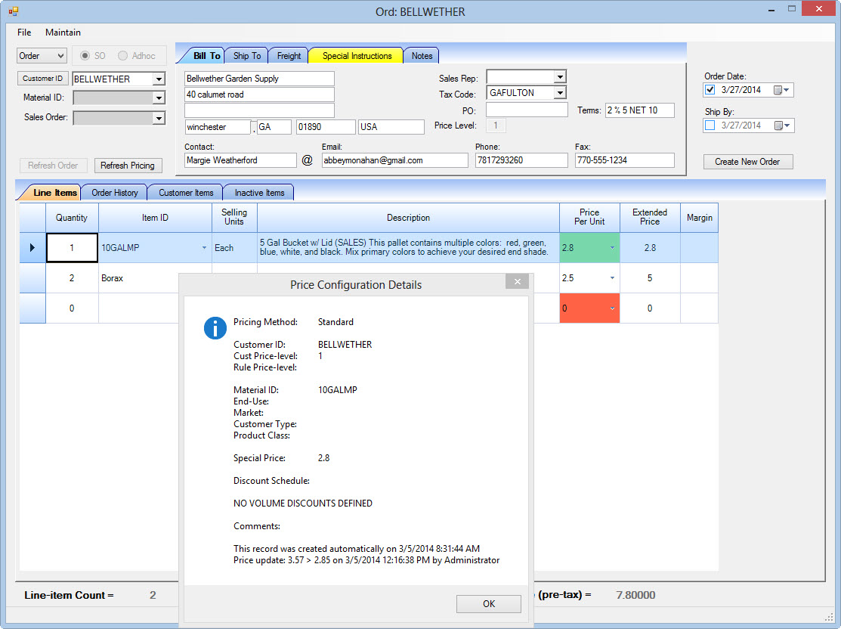Image resolution: width=841 pixels, height=629 pixels.
Task: Switch to the Ship To tab
Action: pyautogui.click(x=247, y=56)
